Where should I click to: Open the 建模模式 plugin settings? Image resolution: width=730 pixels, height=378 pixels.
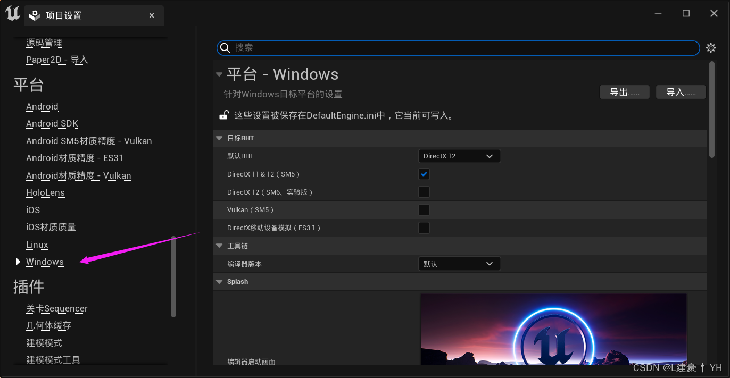coord(44,343)
